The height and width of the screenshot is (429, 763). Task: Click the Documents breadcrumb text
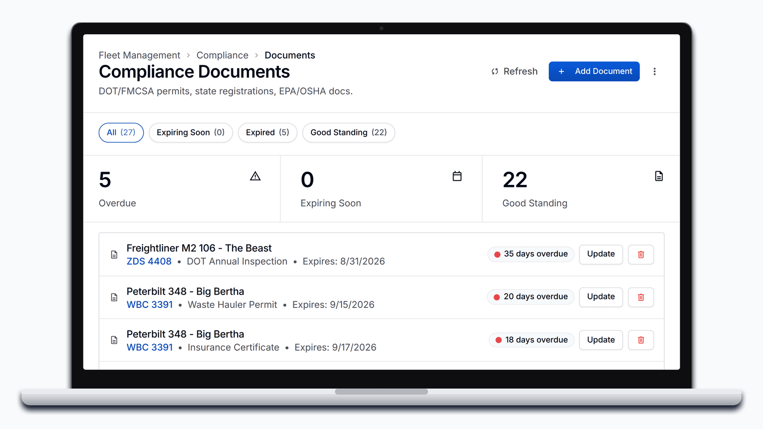point(290,55)
